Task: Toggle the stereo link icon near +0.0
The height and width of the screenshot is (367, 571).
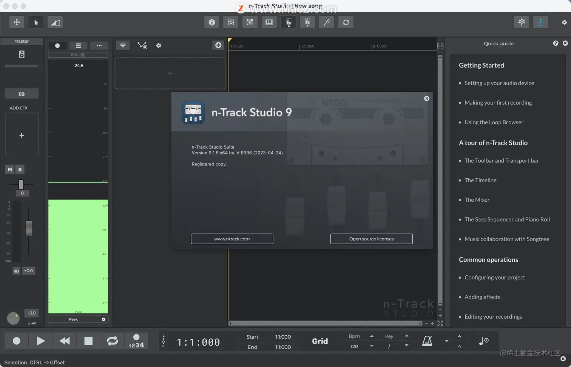Action: coord(16,271)
